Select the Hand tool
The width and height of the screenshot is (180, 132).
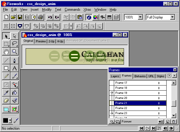click(x=6, y=52)
